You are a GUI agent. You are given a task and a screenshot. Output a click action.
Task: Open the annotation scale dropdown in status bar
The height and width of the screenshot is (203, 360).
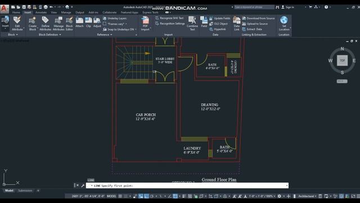(262, 196)
